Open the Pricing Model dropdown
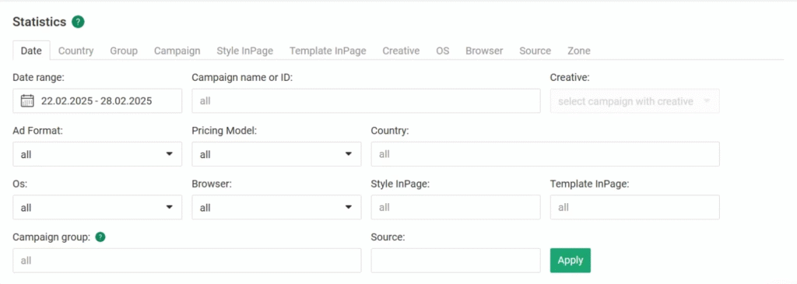 pyautogui.click(x=276, y=154)
